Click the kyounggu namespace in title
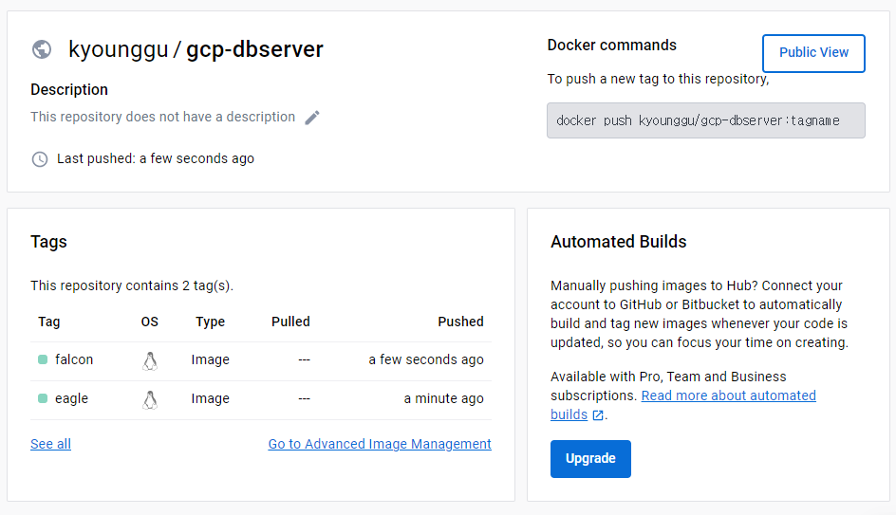 point(119,49)
